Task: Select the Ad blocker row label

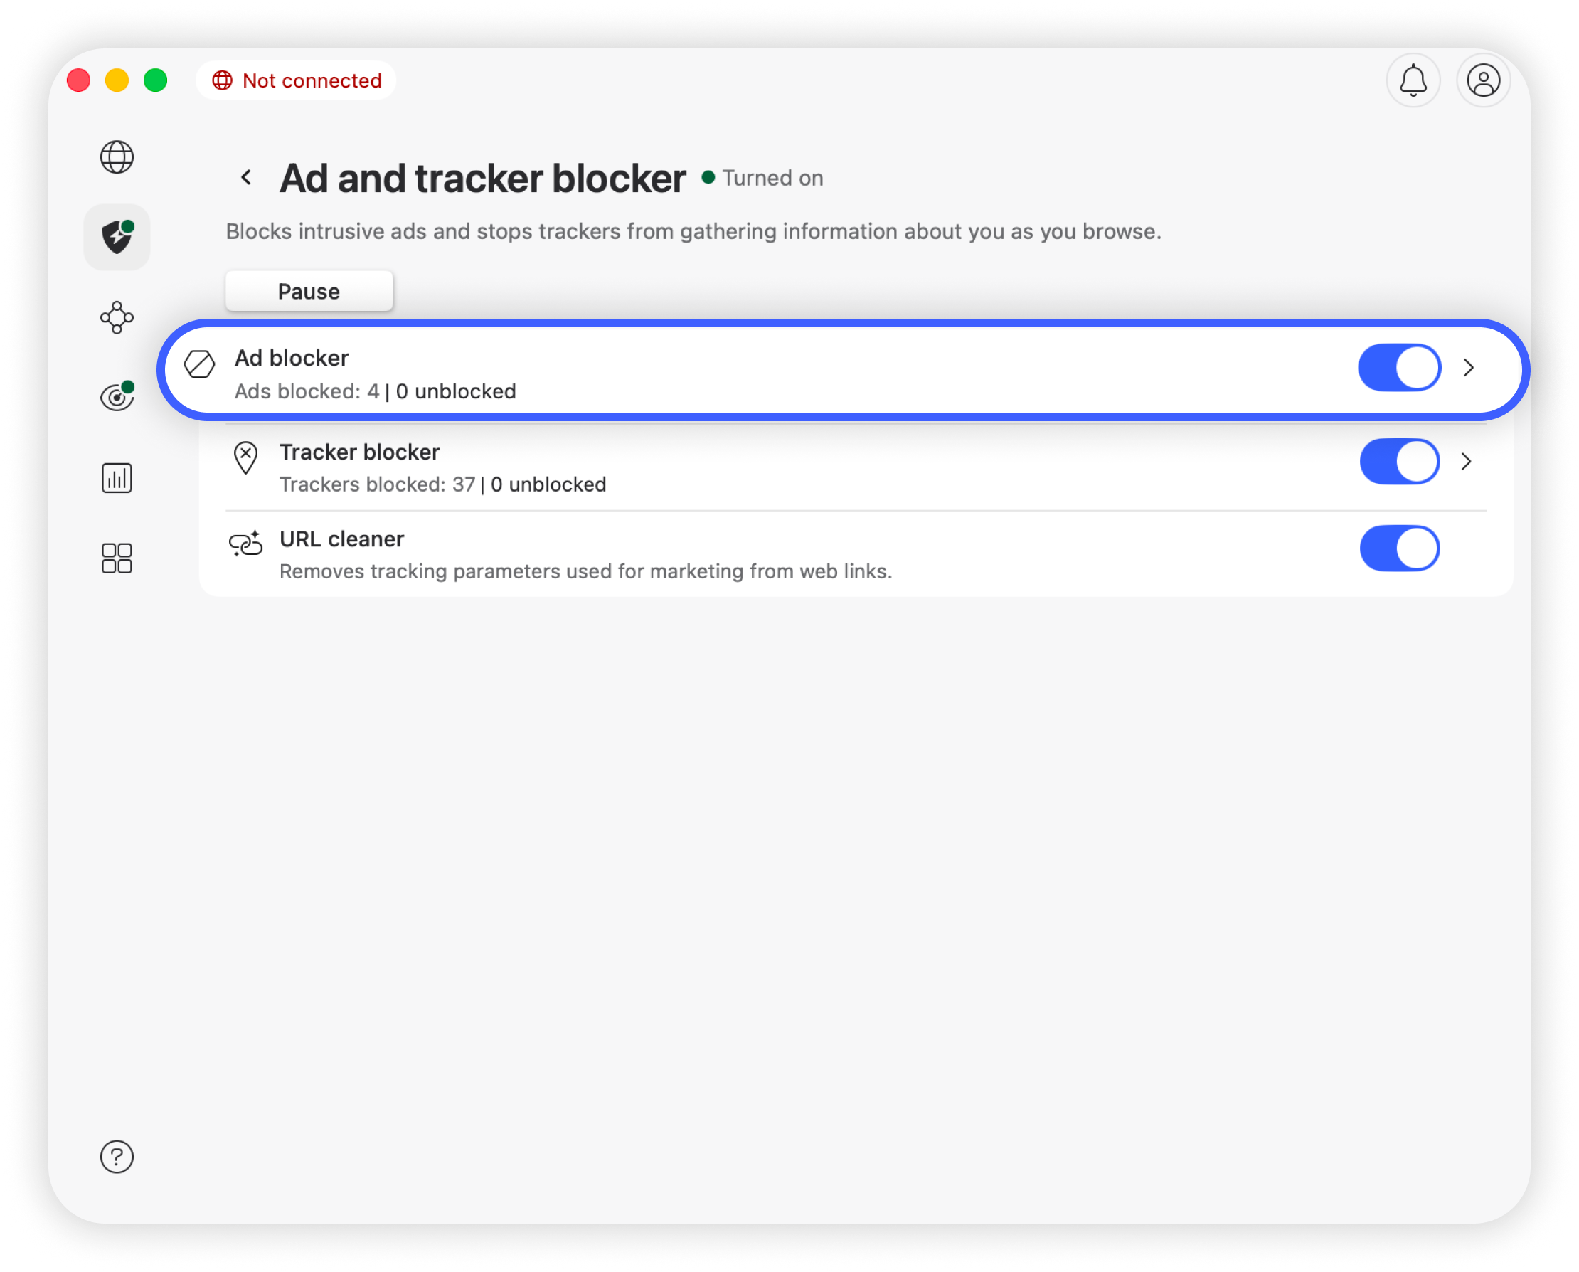Action: click(292, 359)
